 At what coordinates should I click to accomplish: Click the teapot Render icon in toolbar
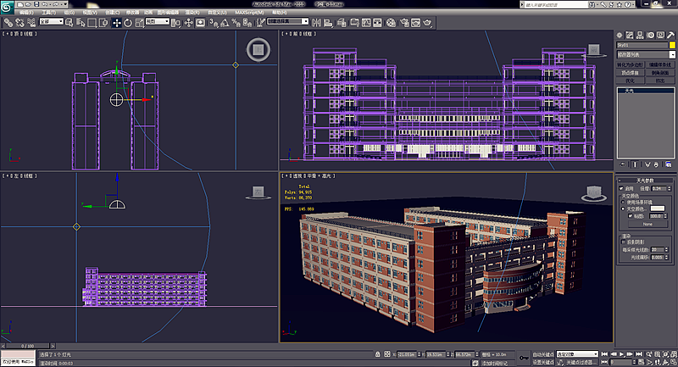pos(429,23)
